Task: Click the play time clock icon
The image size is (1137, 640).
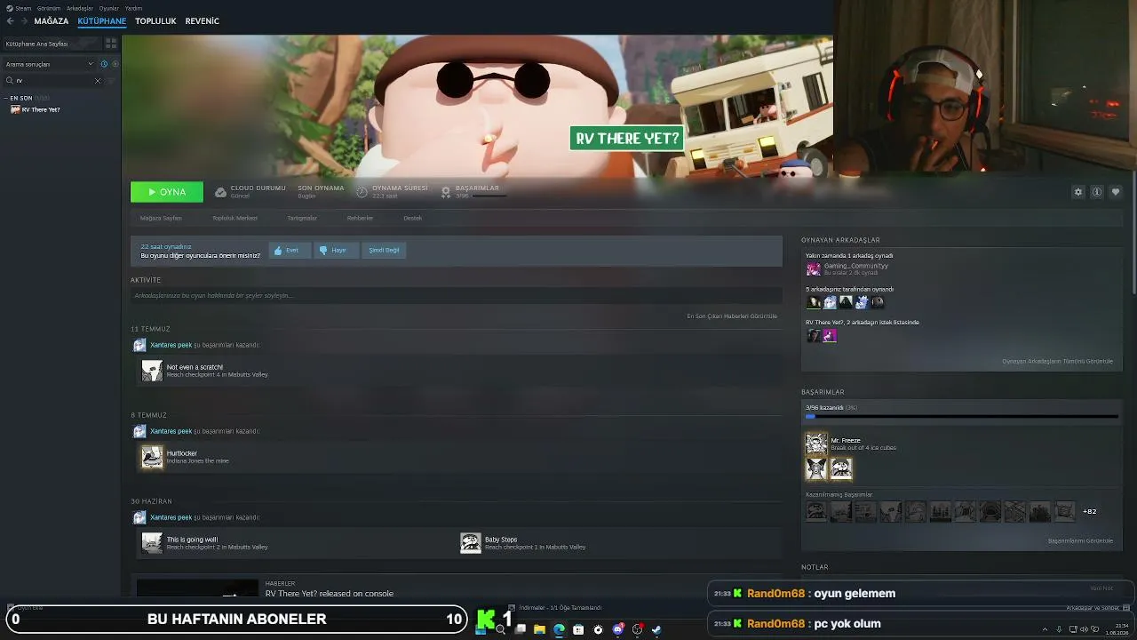Action: [362, 192]
